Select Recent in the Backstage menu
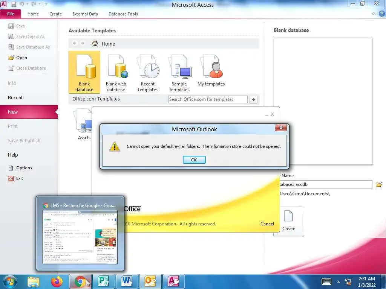386x289 pixels. point(15,97)
